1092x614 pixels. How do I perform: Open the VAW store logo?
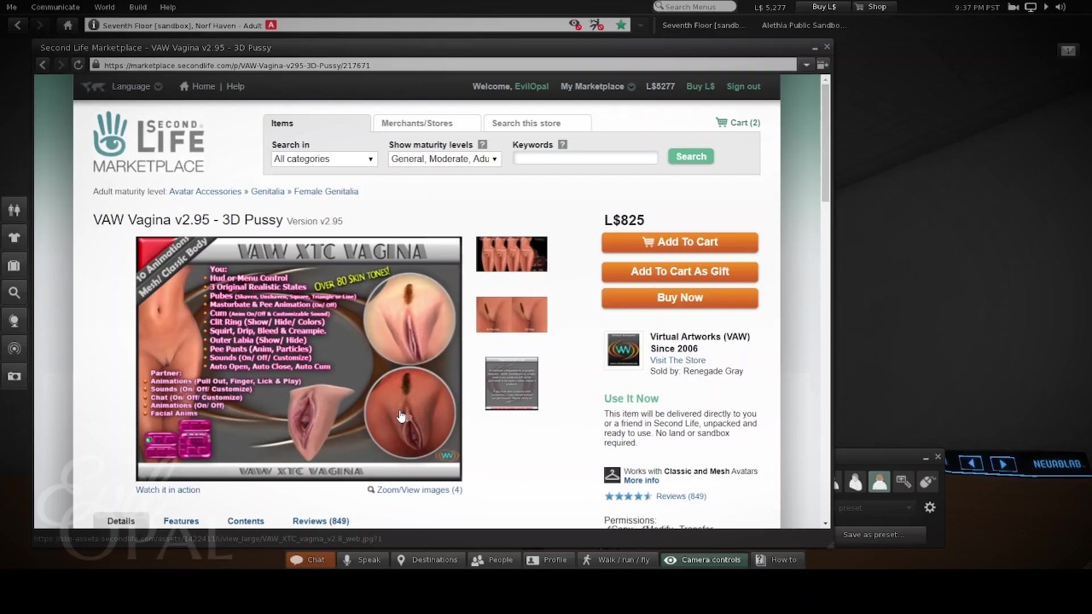623,350
